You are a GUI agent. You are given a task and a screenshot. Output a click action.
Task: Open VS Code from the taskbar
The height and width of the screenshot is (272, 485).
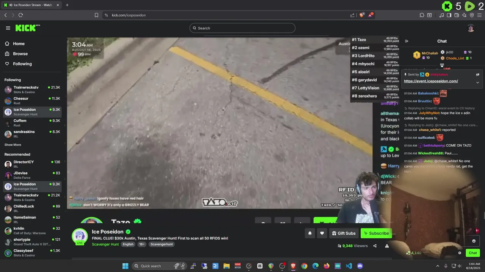349,266
